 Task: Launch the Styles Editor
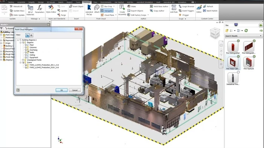coord(51,9)
